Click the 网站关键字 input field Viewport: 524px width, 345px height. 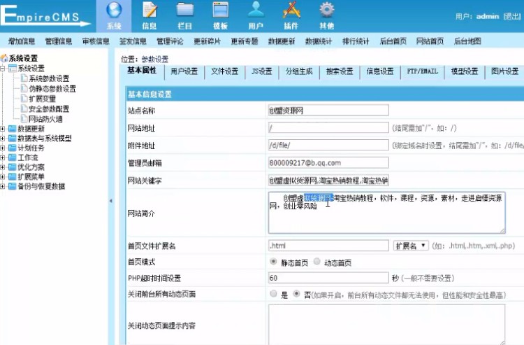pos(328,181)
